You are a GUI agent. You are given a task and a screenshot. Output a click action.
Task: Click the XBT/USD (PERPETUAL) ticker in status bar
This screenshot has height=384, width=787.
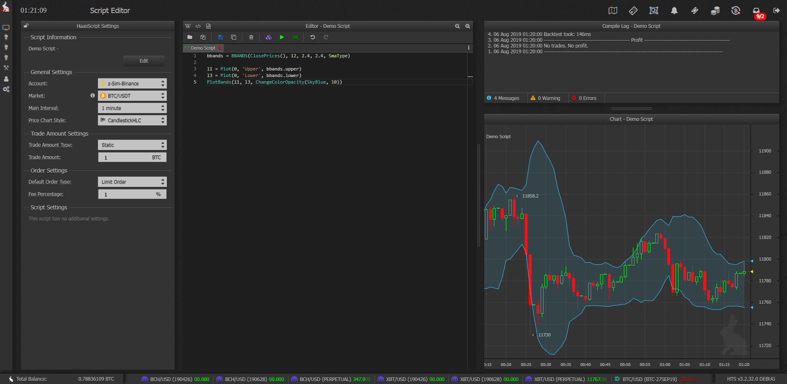[x=566, y=379]
